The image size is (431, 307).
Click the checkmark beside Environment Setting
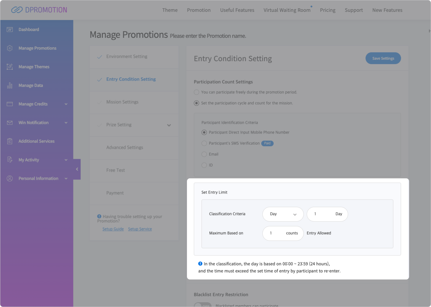tap(100, 57)
